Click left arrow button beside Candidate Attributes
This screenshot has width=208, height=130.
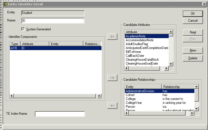coord(112,36)
